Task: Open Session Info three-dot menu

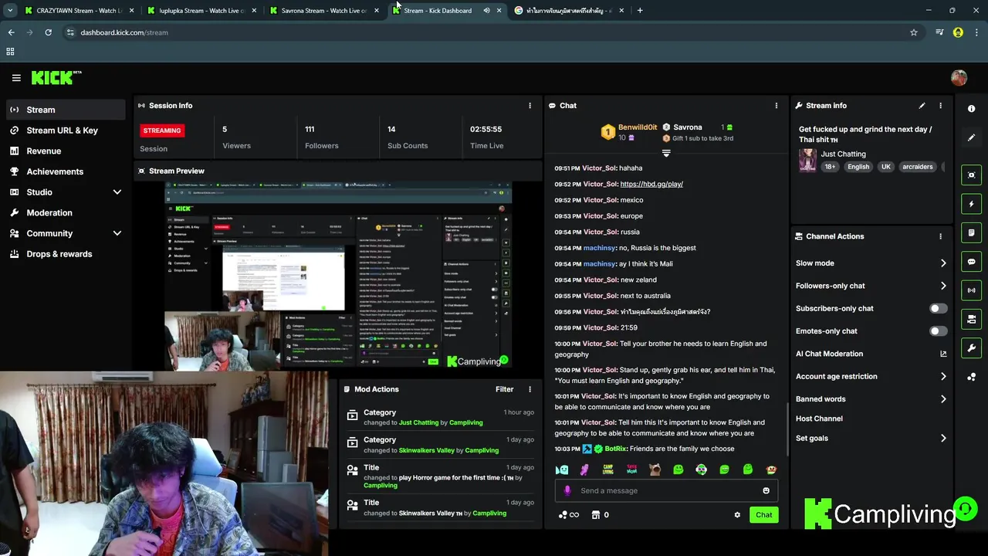Action: [530, 106]
